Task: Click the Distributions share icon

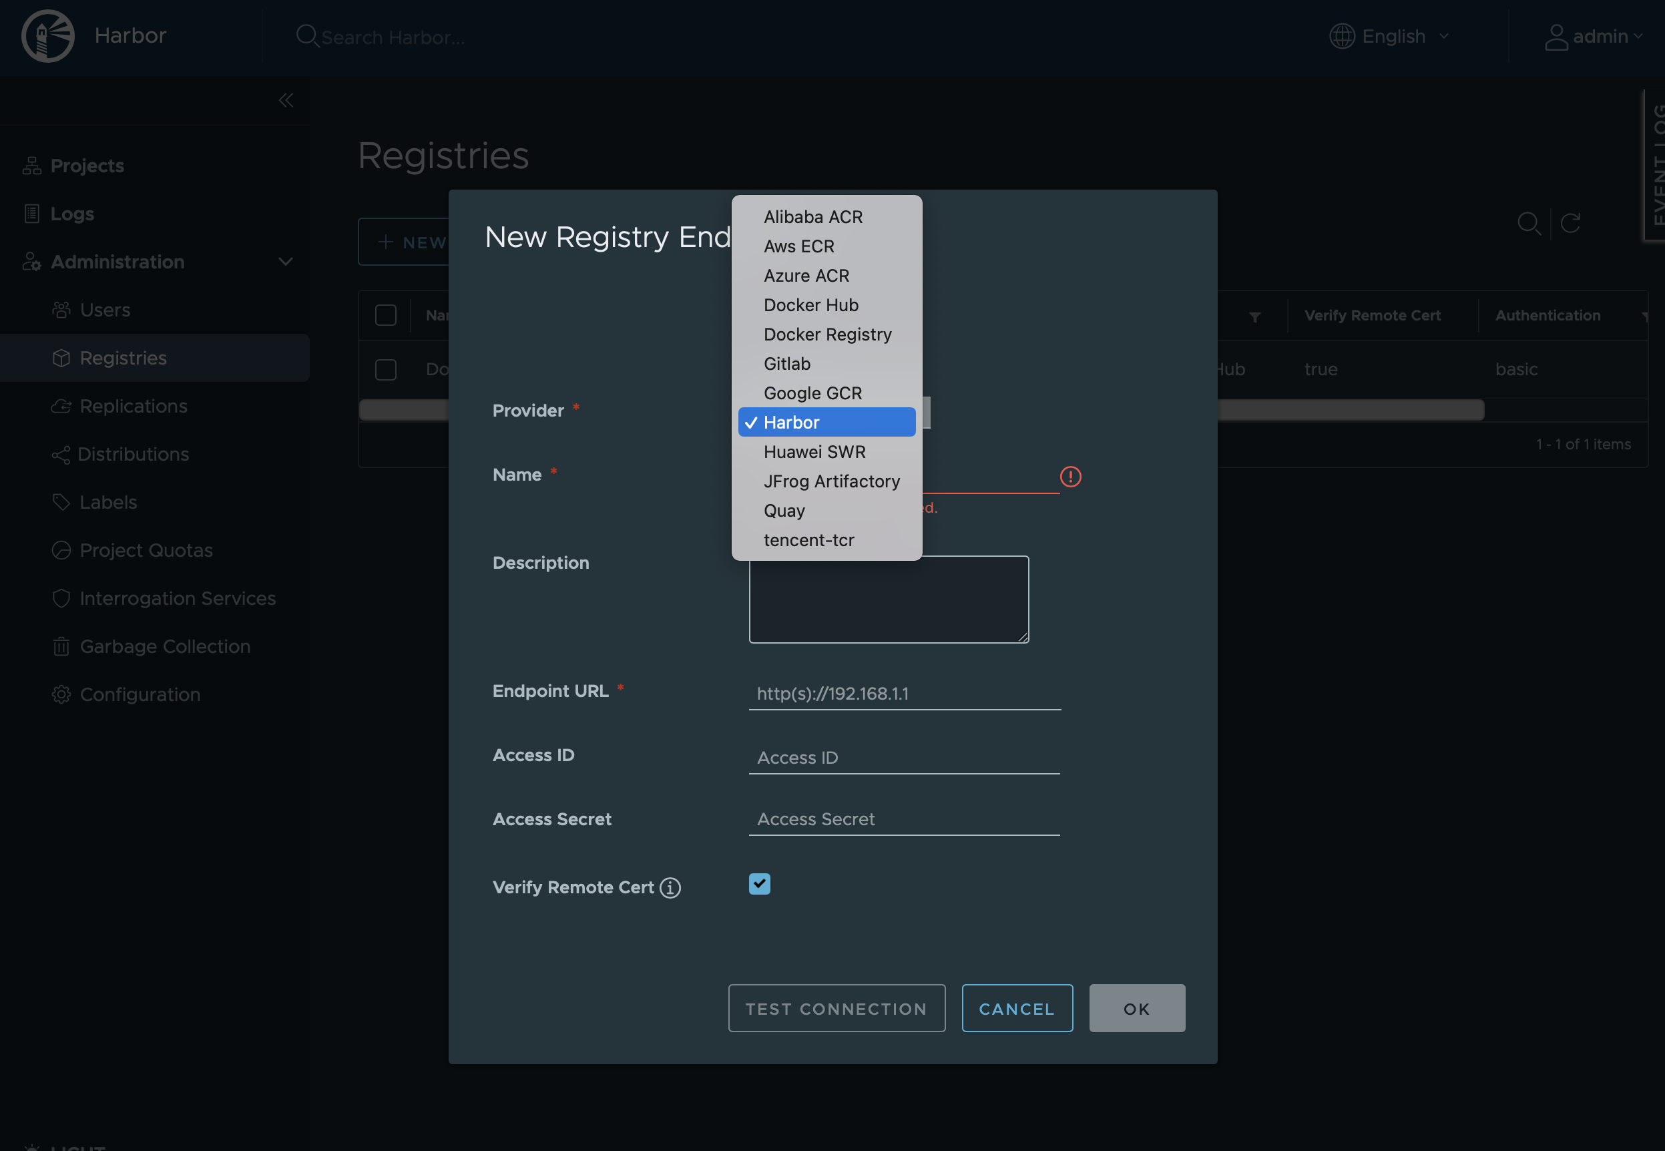Action: pyautogui.click(x=61, y=455)
